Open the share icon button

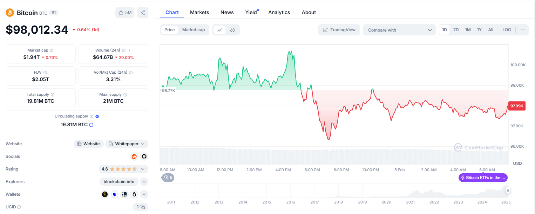coord(143,13)
